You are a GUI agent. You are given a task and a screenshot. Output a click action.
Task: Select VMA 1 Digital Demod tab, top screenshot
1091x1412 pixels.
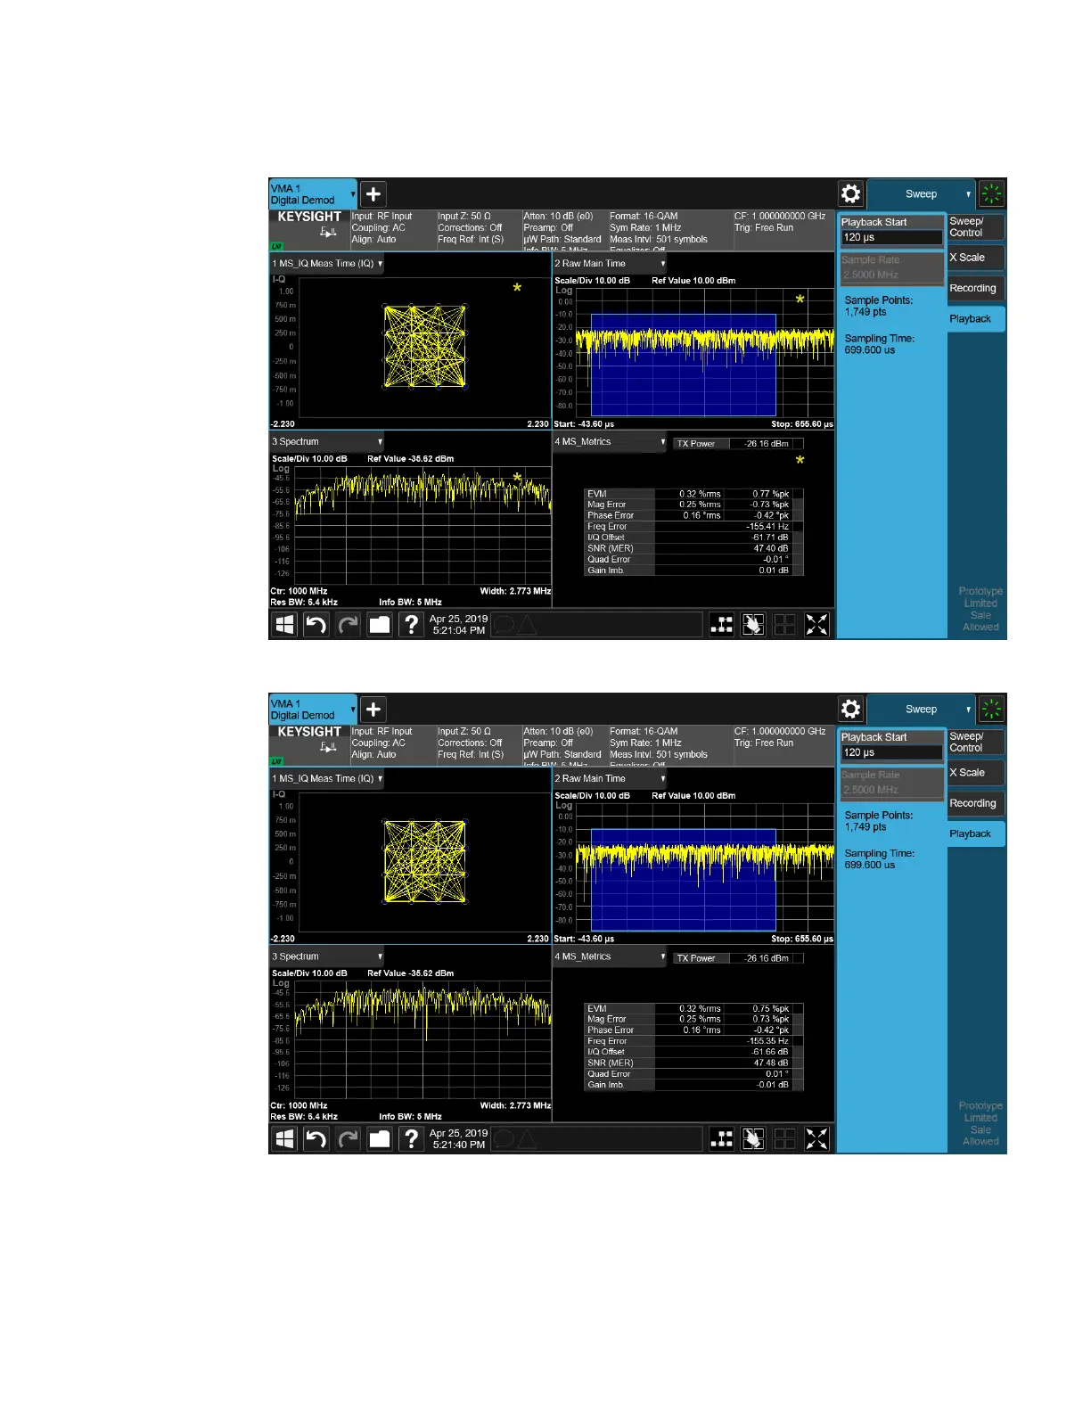click(x=312, y=194)
